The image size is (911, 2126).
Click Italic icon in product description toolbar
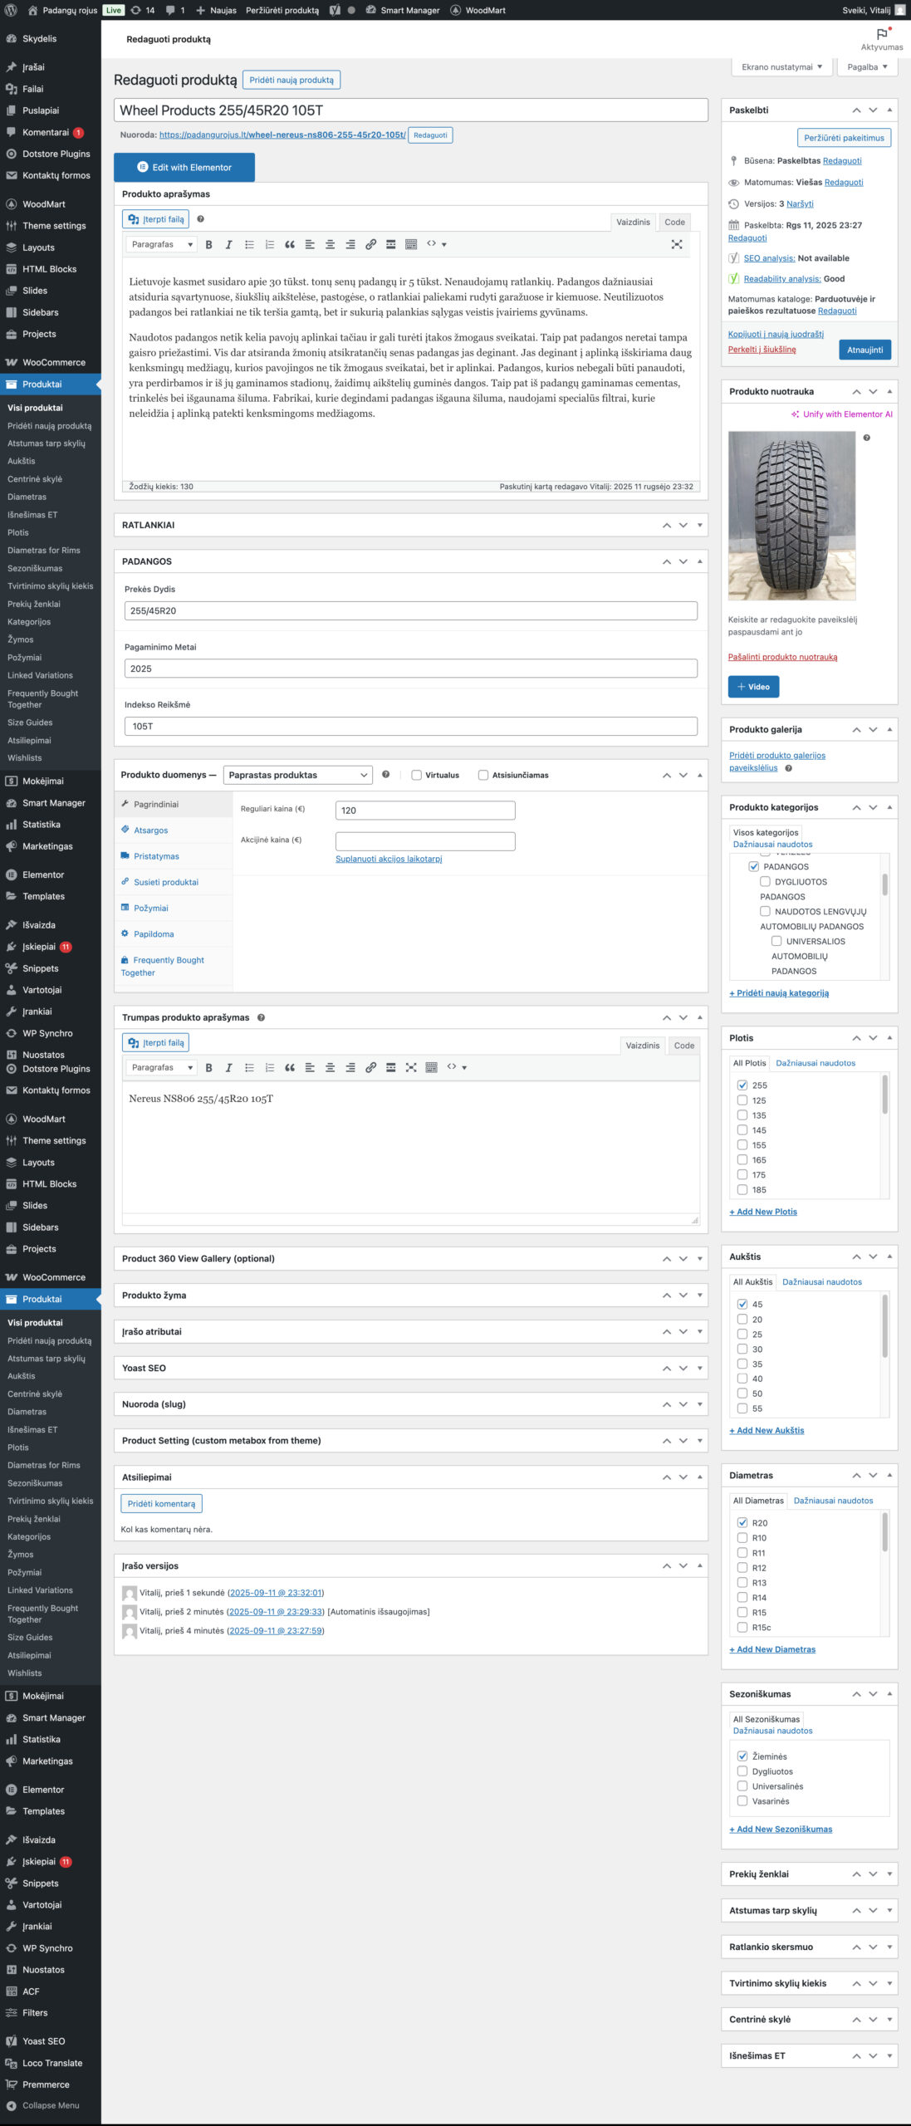228,244
